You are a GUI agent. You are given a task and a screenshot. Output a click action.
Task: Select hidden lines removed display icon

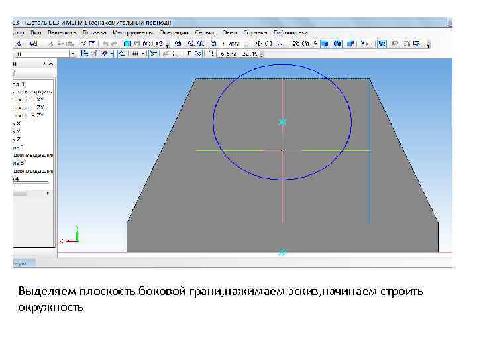coord(305,44)
